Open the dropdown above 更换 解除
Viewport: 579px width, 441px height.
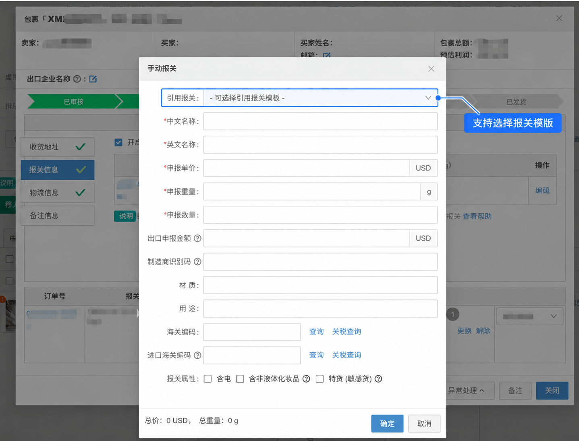click(x=529, y=316)
